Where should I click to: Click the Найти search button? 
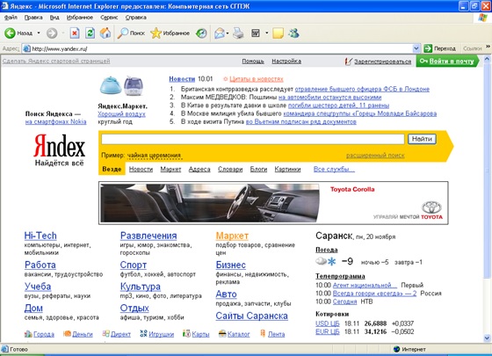point(422,139)
